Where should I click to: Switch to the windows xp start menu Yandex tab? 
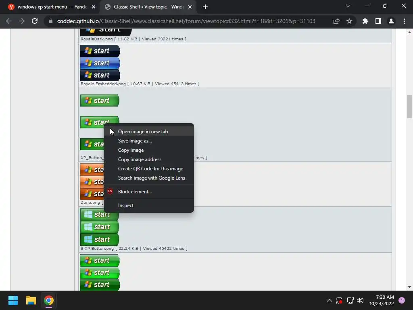[50, 7]
